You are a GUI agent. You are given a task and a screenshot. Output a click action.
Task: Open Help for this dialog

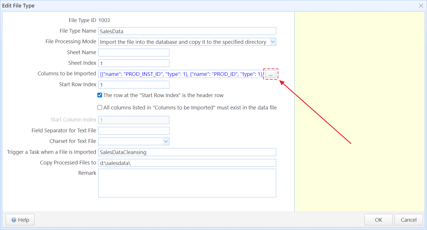[20, 220]
